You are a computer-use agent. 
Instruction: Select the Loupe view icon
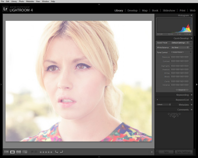[12, 152]
